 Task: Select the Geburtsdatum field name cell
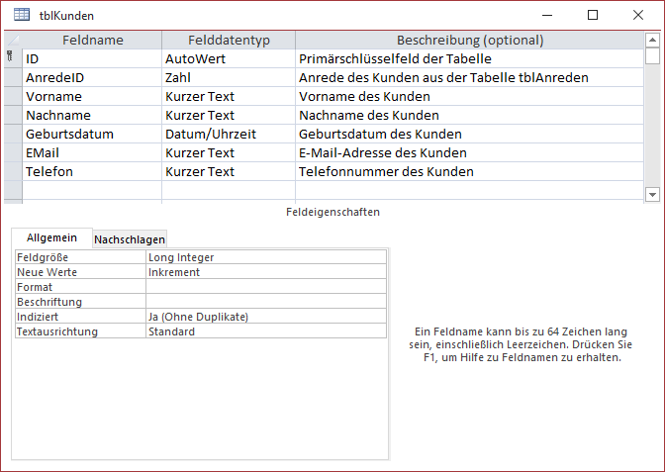point(92,134)
